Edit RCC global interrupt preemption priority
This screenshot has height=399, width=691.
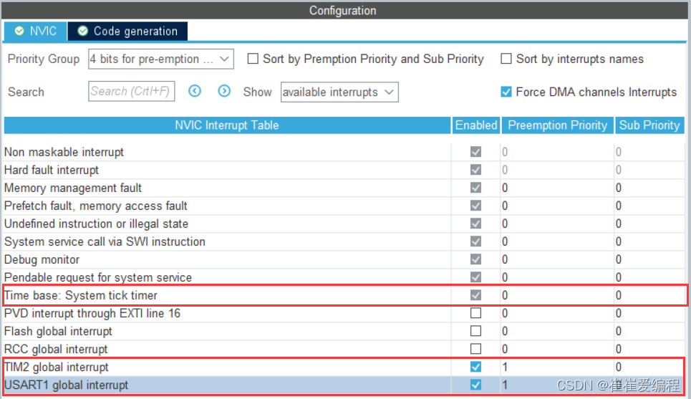click(x=557, y=349)
